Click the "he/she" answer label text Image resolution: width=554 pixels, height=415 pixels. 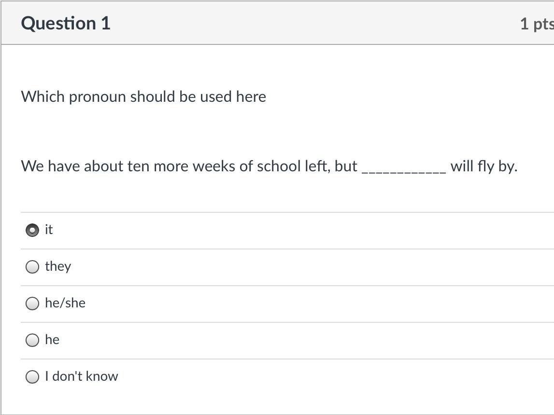pos(65,303)
